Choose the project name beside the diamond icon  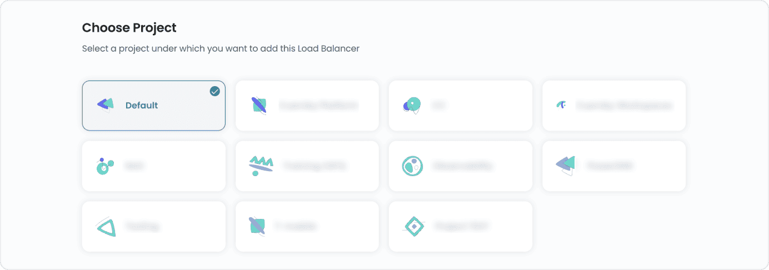tap(462, 226)
